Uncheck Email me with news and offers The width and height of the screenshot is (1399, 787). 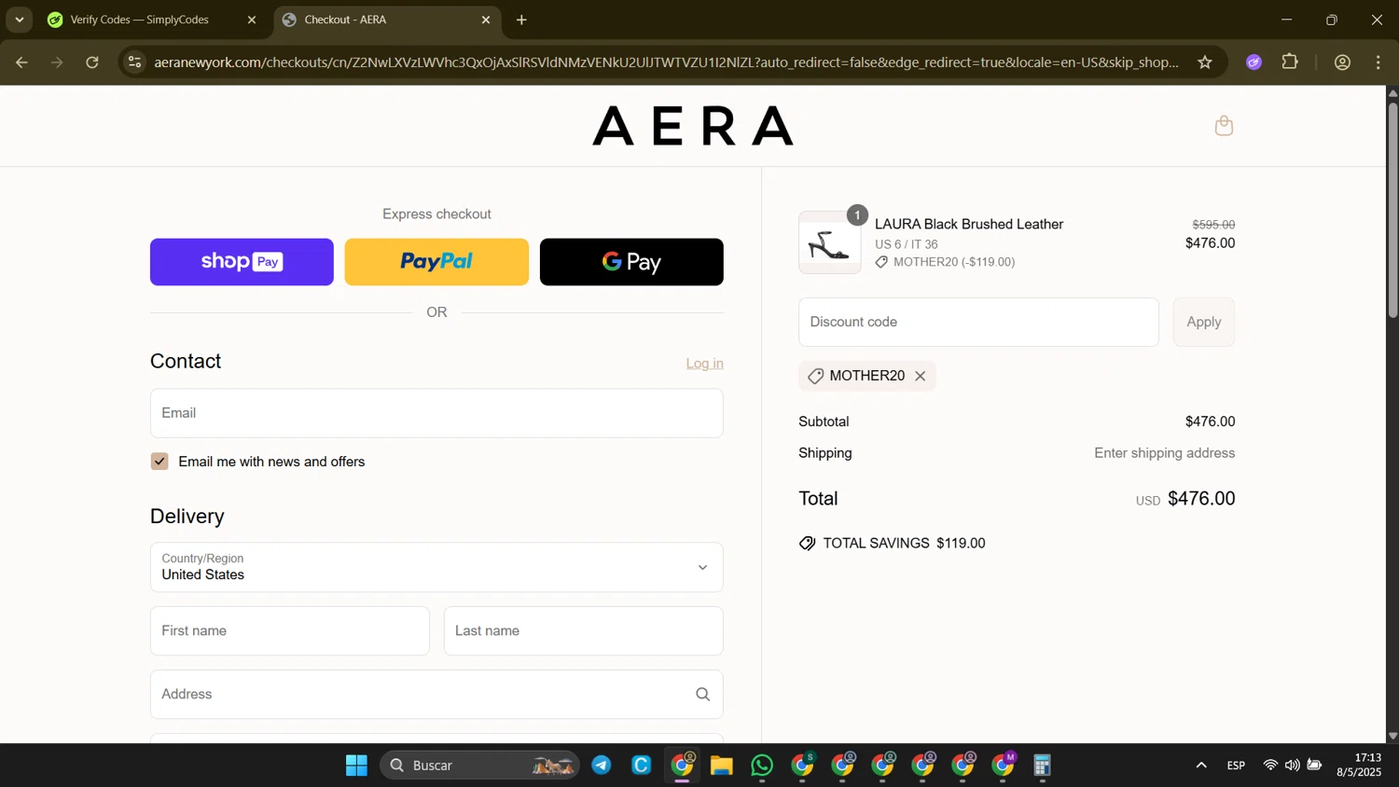tap(159, 462)
